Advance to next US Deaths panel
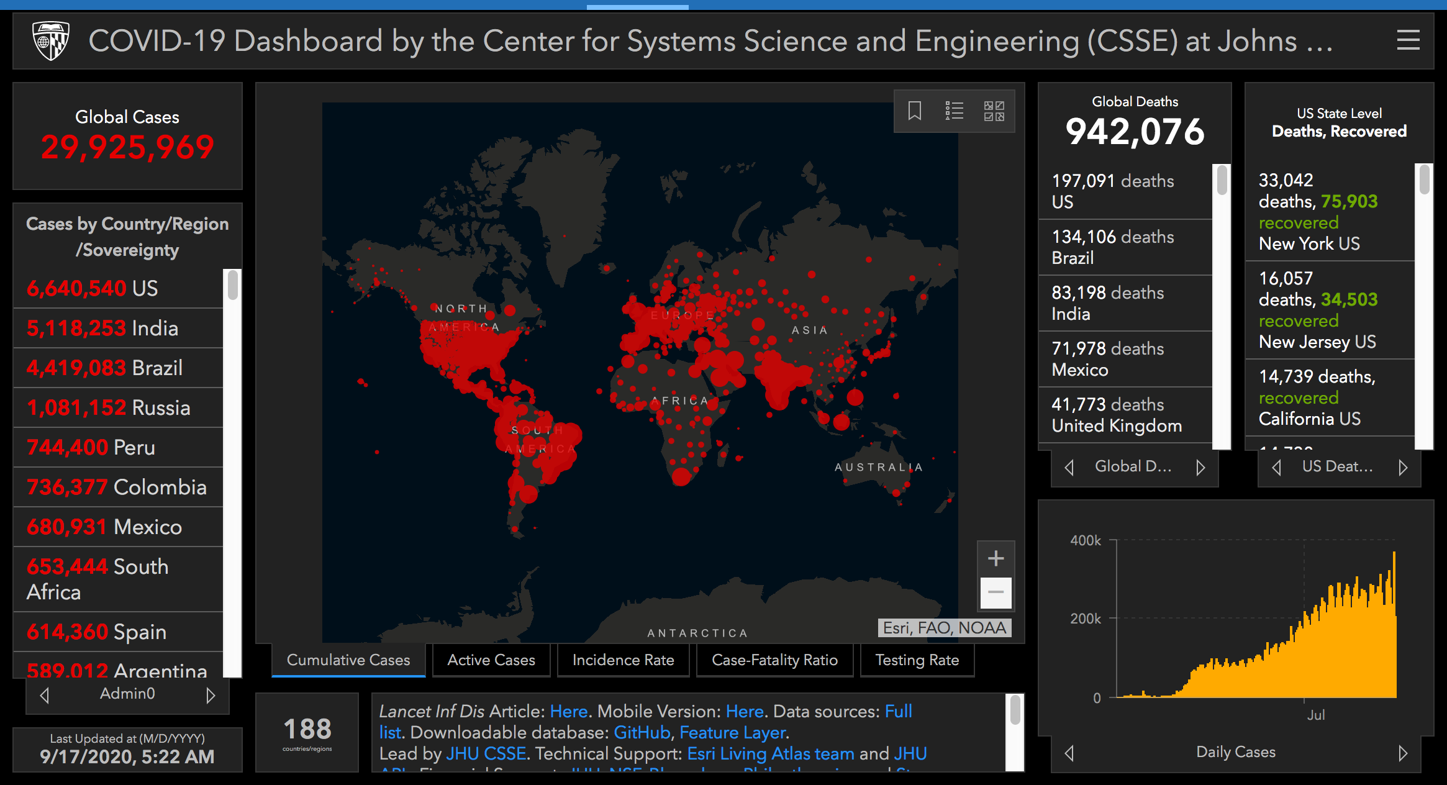The width and height of the screenshot is (1447, 785). point(1402,468)
